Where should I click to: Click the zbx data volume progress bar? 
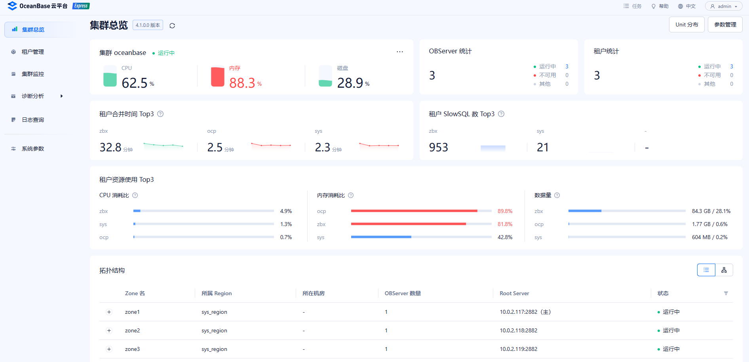[x=627, y=211]
